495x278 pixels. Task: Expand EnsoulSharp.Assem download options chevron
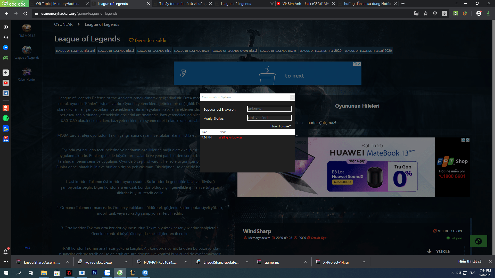67,262
